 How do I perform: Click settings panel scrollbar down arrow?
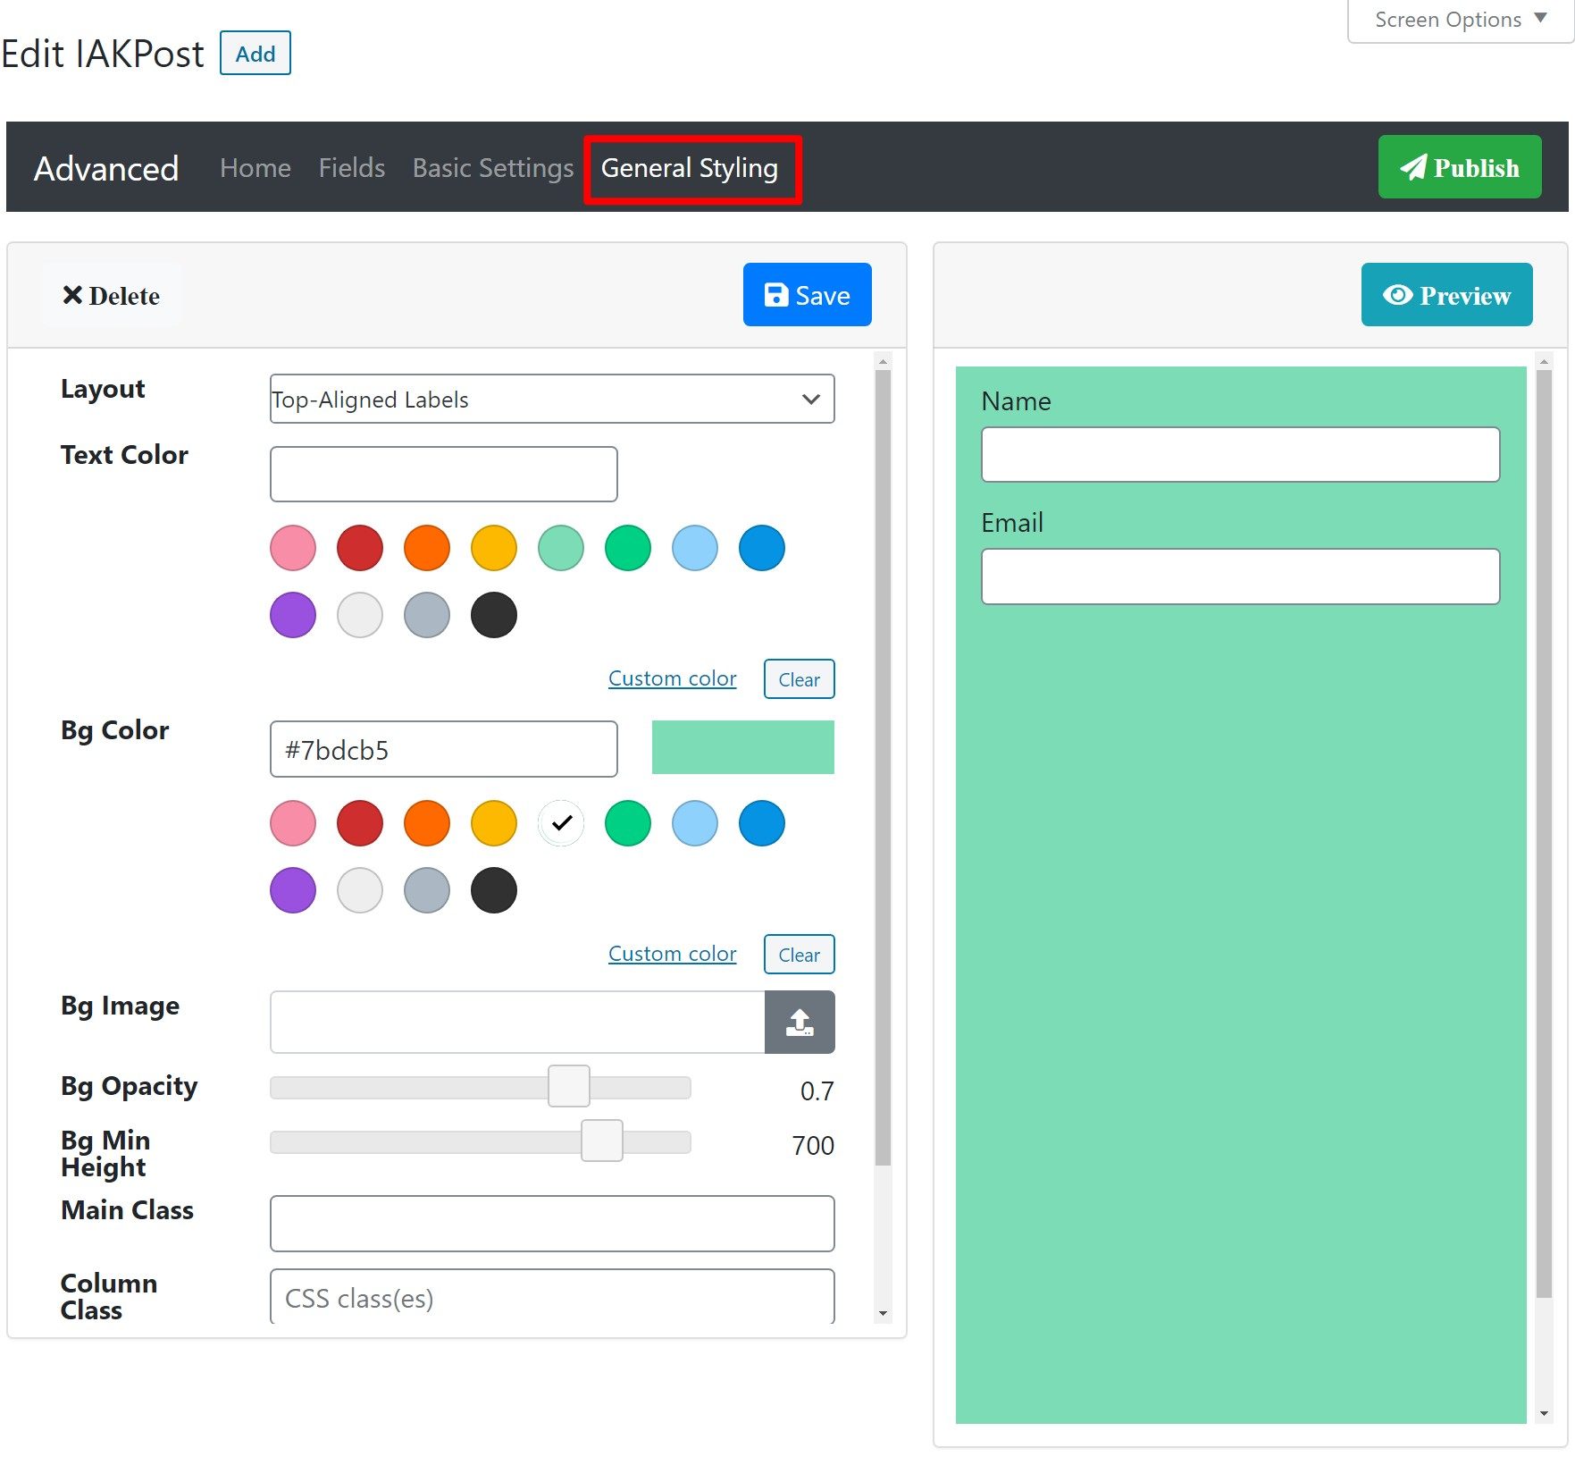coord(884,1313)
